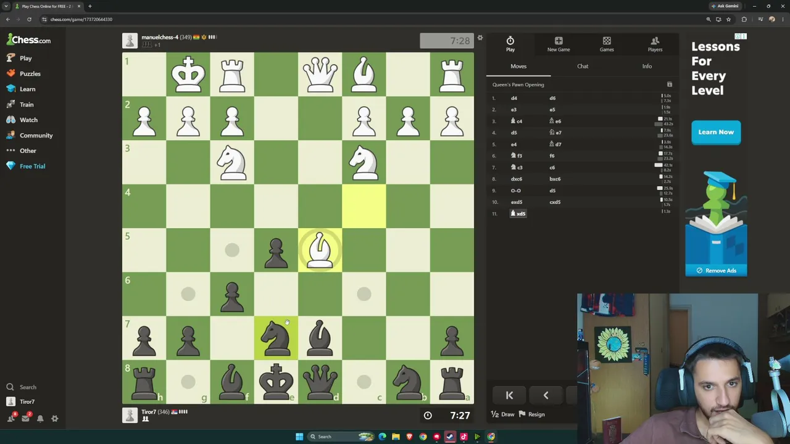This screenshot has width=790, height=444.
Task: Click the white queen on the board
Action: 320,75
